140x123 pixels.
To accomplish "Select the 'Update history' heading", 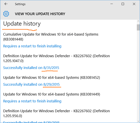I will click(x=22, y=24).
